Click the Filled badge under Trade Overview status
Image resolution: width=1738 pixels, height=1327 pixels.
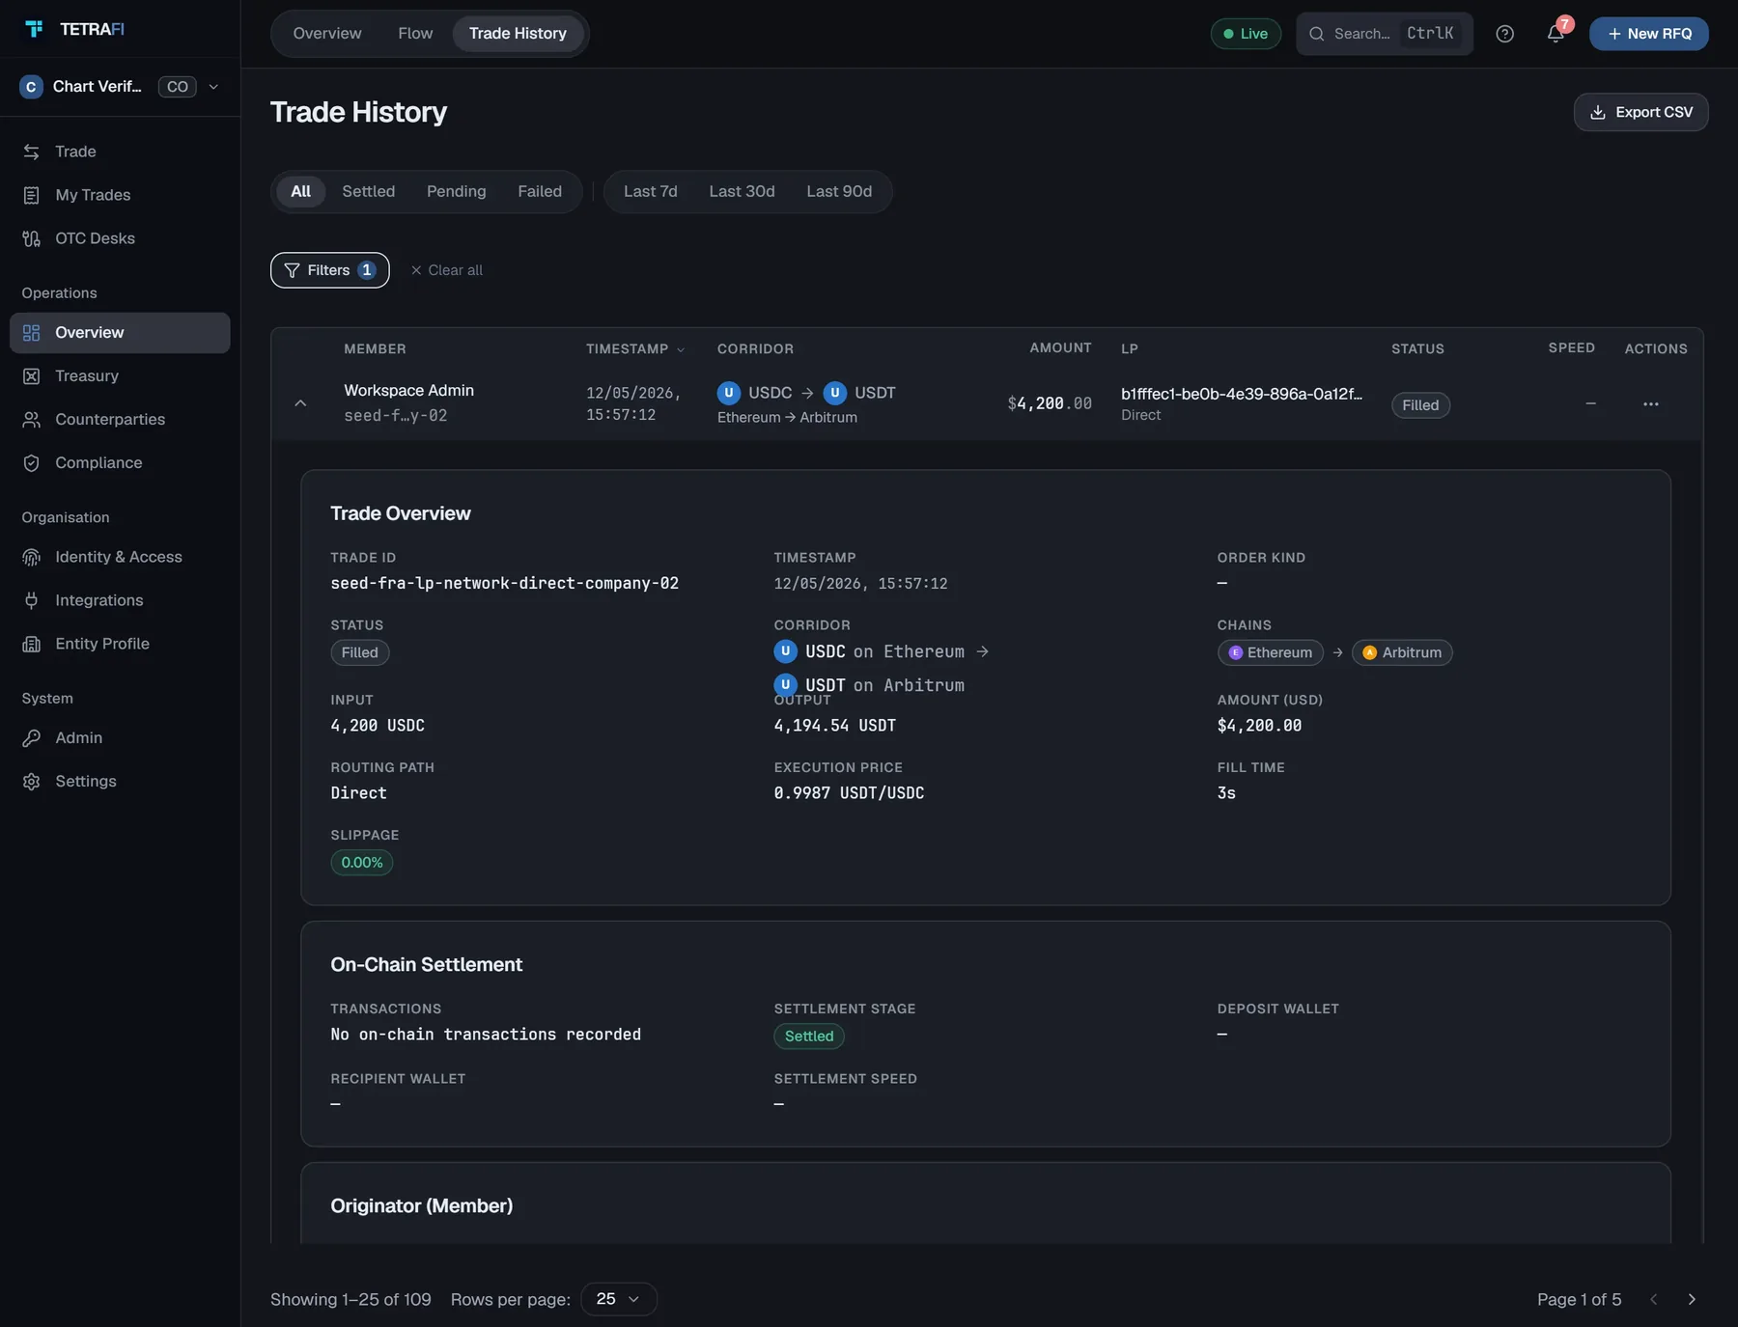[x=359, y=652]
